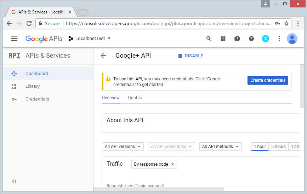
Task: Click the horizontal scrollbar at the bottom
Action: coord(159,189)
